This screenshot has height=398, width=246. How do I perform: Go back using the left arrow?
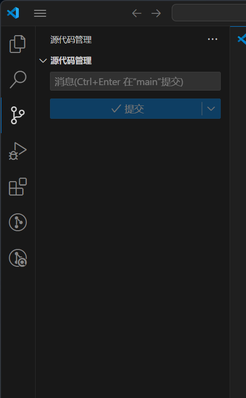[x=137, y=13]
